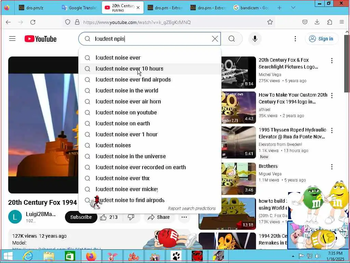Open a new browser tab
350x263 pixels.
tap(279, 8)
